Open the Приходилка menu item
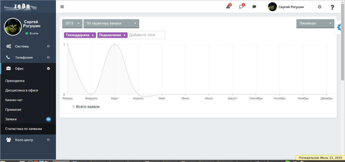345x162 pixels. [x=28, y=81]
